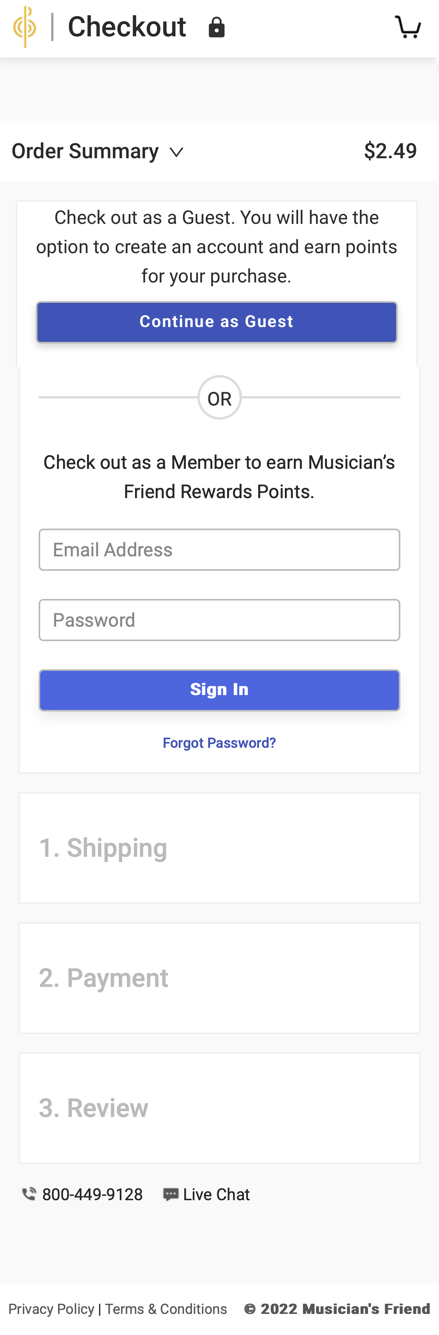Open the Forgot Password link

tap(219, 742)
